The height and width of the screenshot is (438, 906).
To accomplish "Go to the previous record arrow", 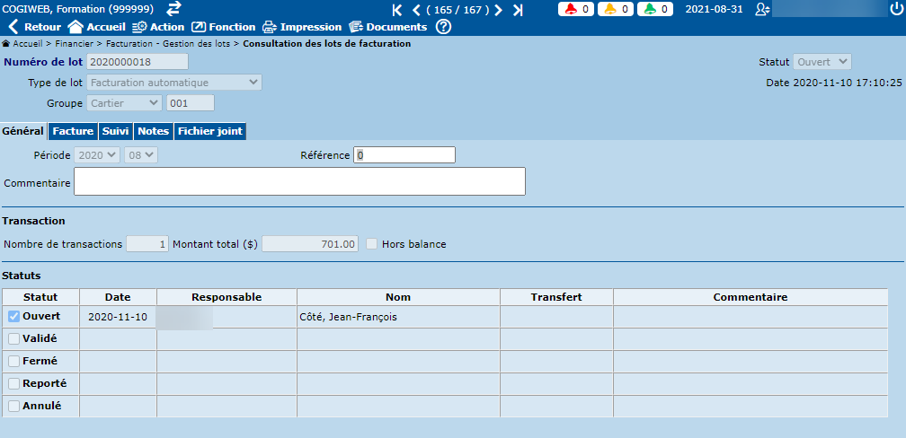I will 416,10.
